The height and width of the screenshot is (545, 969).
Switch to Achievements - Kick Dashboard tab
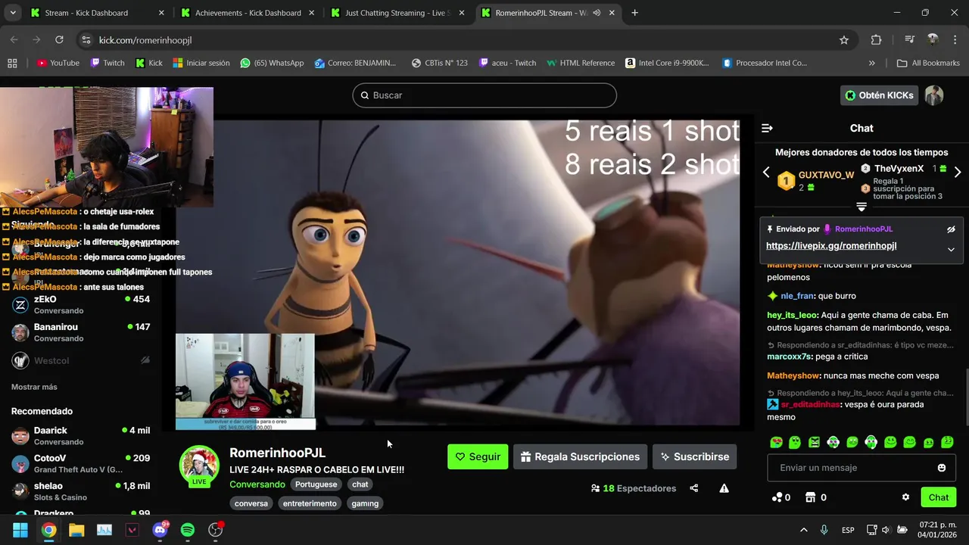(x=248, y=13)
